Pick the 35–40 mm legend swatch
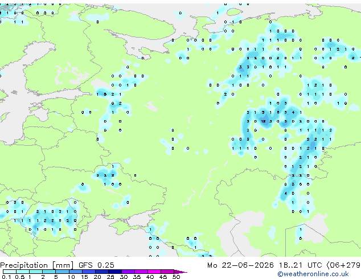 pos(141,272)
